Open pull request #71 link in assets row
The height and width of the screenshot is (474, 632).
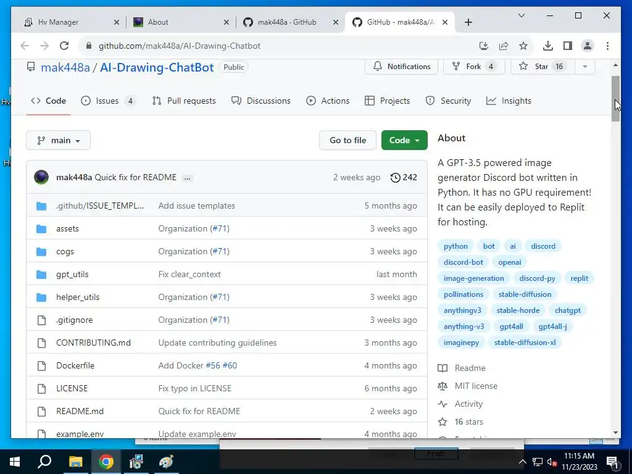[x=221, y=229]
